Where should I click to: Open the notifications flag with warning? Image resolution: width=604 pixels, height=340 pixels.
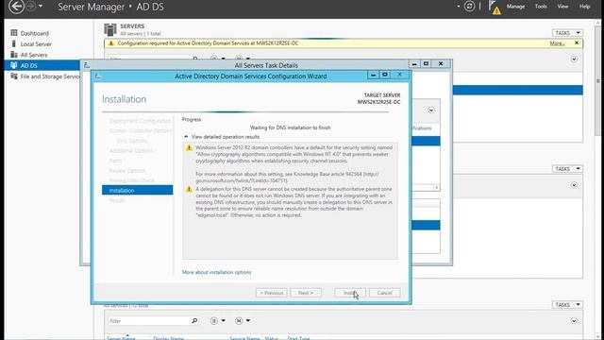[495, 7]
